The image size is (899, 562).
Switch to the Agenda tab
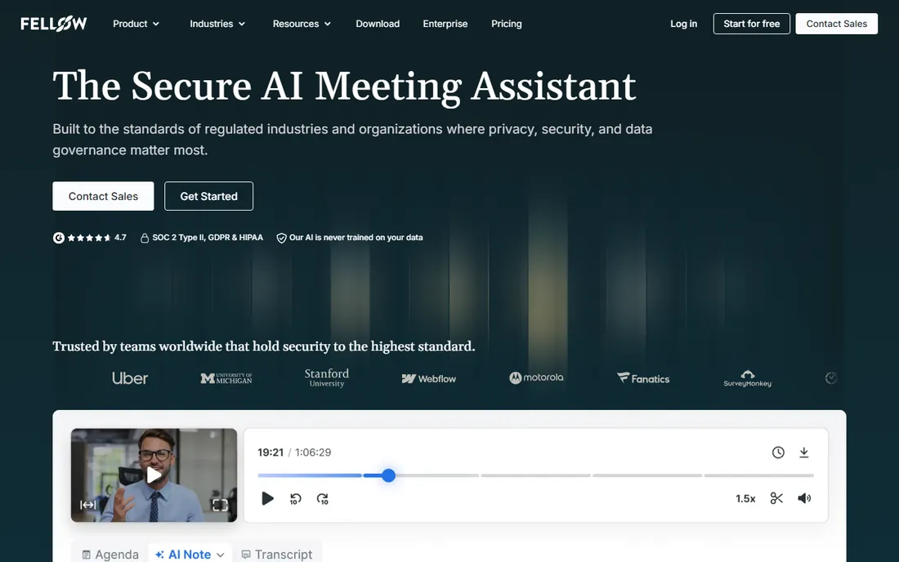[110, 554]
